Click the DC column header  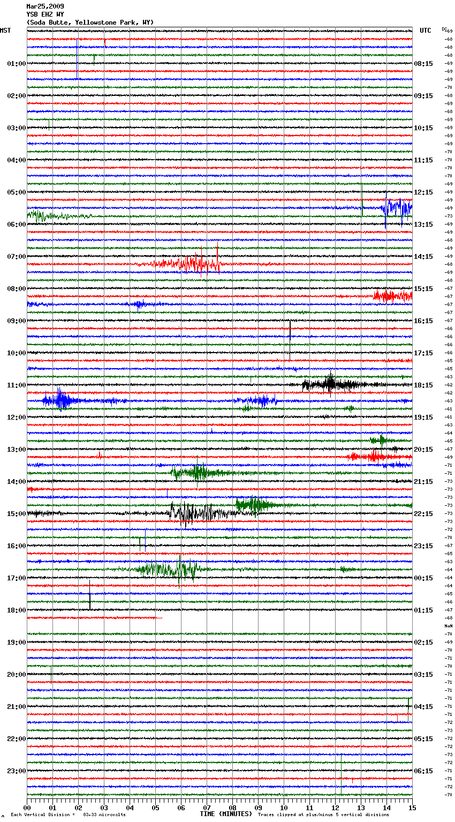tap(444, 29)
